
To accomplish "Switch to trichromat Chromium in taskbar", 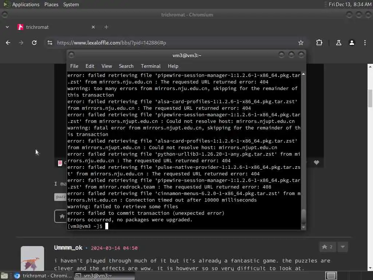I will pos(43,276).
